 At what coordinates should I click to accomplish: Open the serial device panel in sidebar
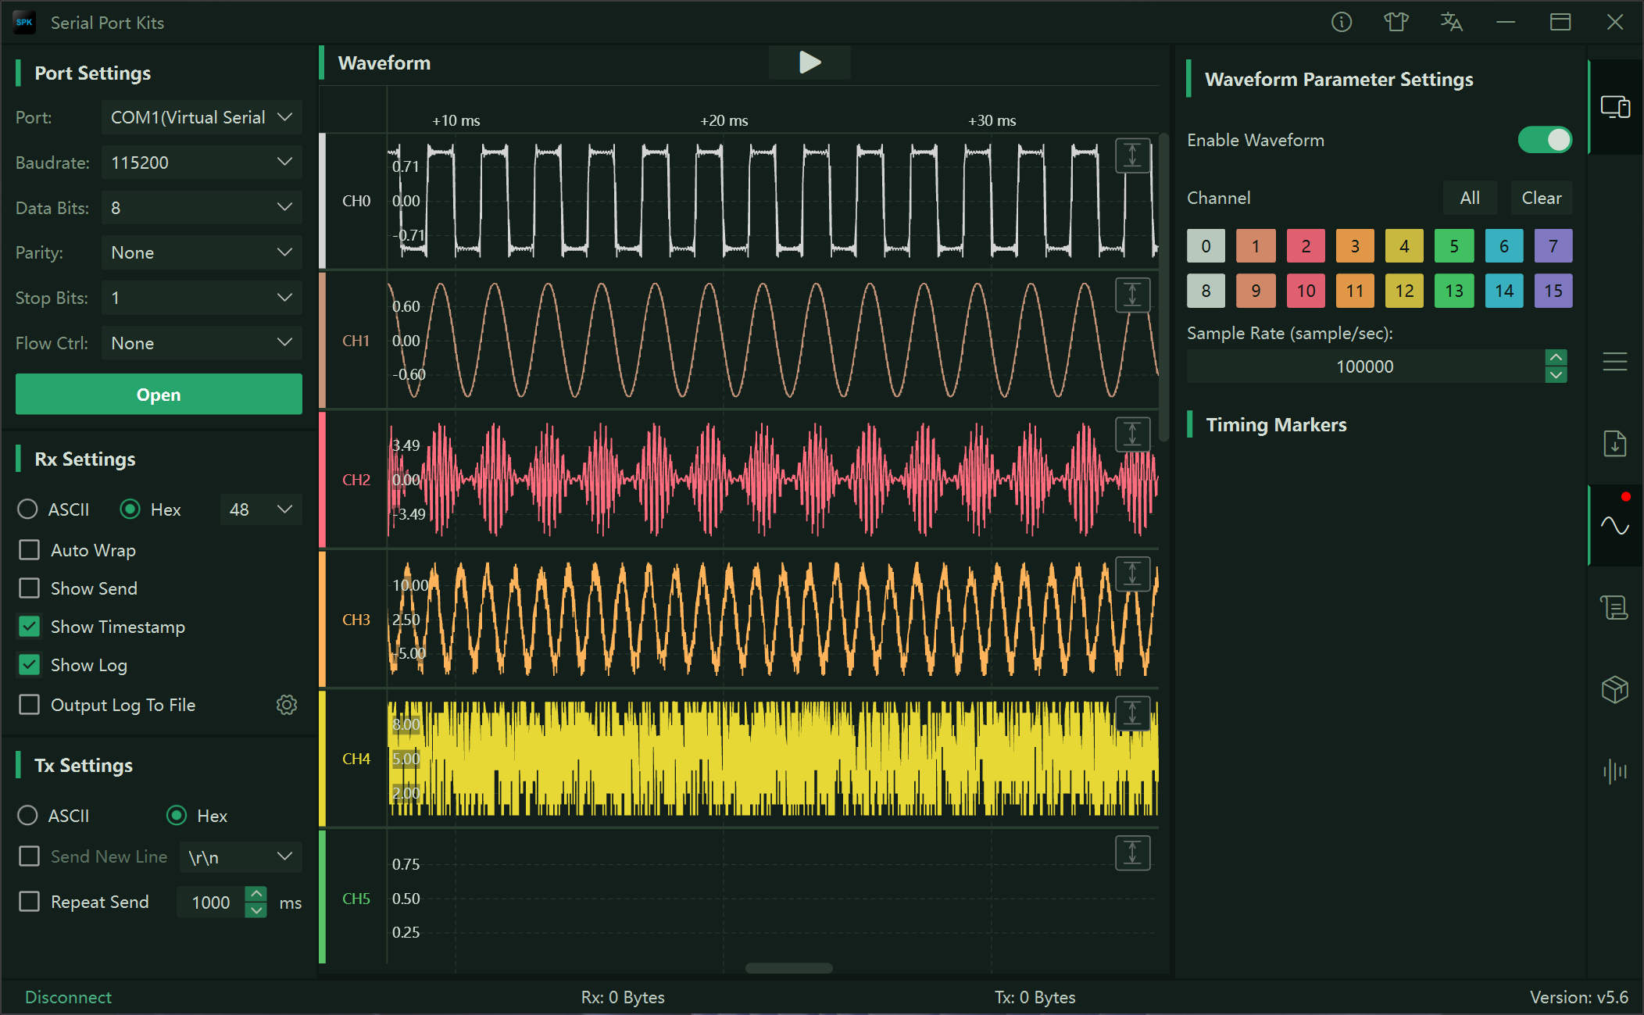1614,107
